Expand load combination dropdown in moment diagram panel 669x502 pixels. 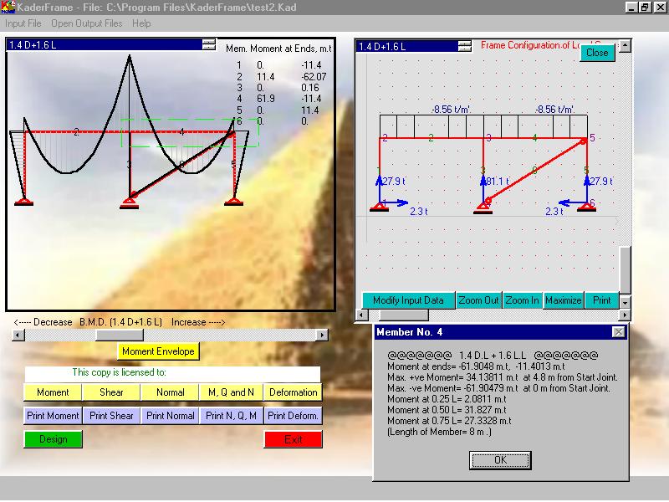tap(208, 45)
